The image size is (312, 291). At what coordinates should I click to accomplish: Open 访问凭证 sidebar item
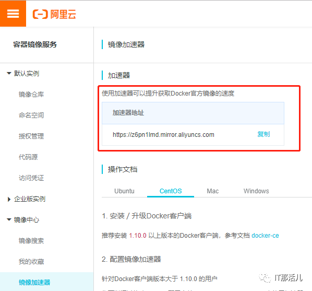coord(31,178)
